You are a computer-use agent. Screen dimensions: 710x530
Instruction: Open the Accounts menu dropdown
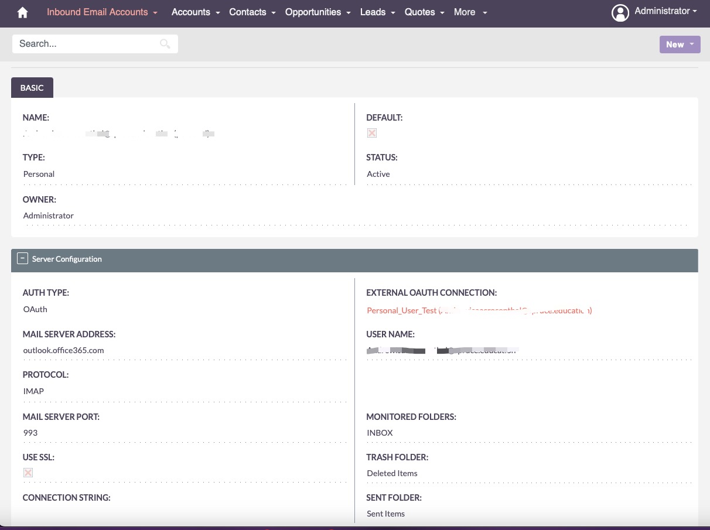[196, 12]
